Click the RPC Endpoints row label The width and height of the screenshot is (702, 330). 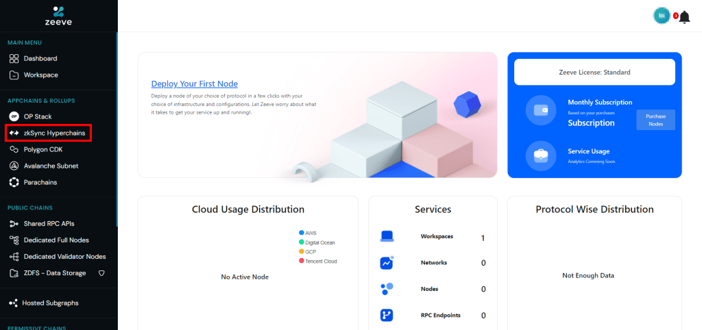point(441,315)
